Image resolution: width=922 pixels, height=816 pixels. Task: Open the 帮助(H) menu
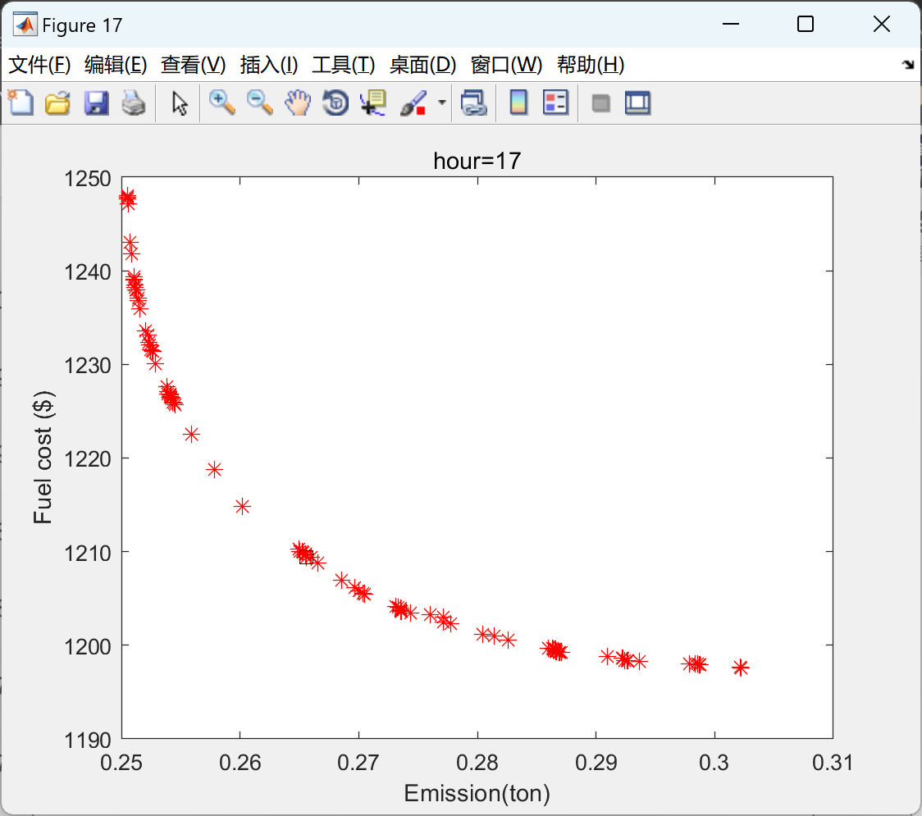point(591,64)
